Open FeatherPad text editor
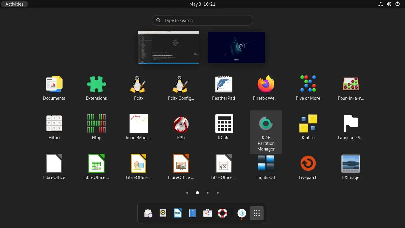Screen dimensions: 405x228 click(x=223, y=88)
